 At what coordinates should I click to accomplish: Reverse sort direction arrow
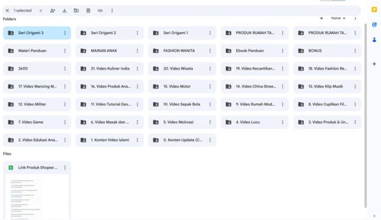321,18
